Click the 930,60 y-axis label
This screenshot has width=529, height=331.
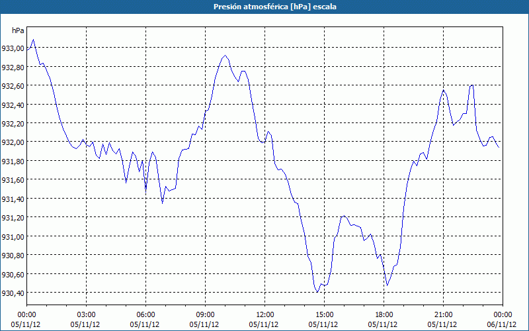point(13,275)
